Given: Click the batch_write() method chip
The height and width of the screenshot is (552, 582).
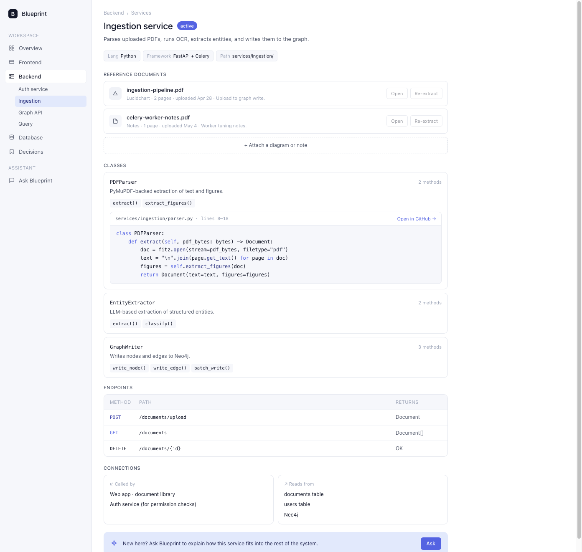Looking at the screenshot, I should (212, 368).
